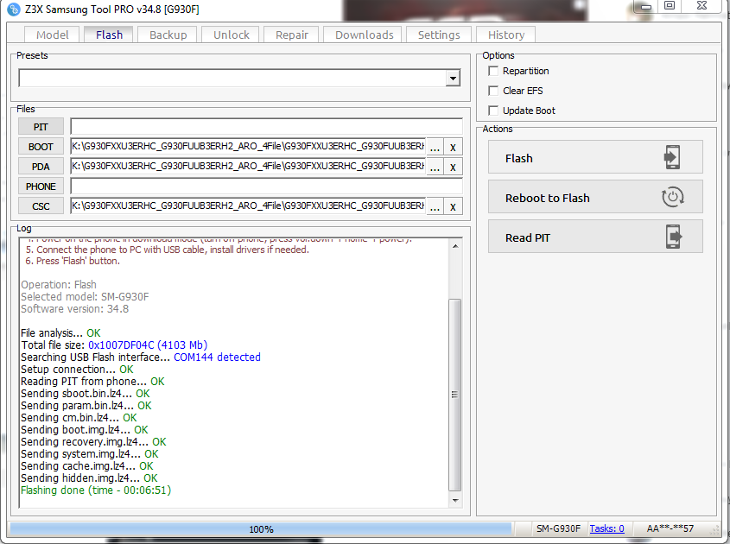The height and width of the screenshot is (544, 730).
Task: Click the PDA file path field
Action: point(248,167)
